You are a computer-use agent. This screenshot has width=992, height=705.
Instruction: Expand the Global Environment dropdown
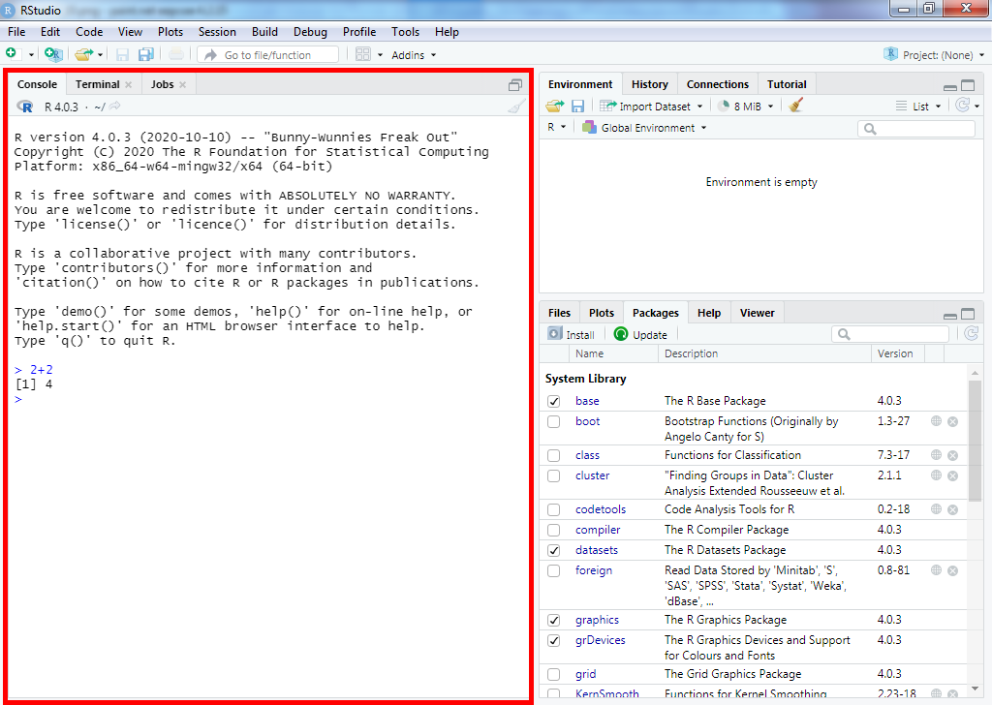tap(653, 128)
